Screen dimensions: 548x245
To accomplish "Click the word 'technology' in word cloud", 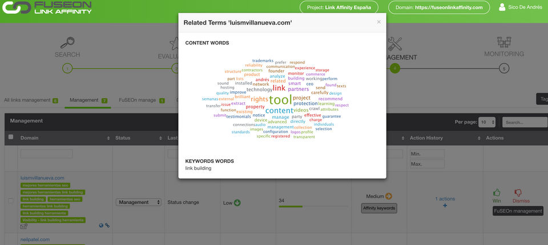I will click(x=259, y=90).
